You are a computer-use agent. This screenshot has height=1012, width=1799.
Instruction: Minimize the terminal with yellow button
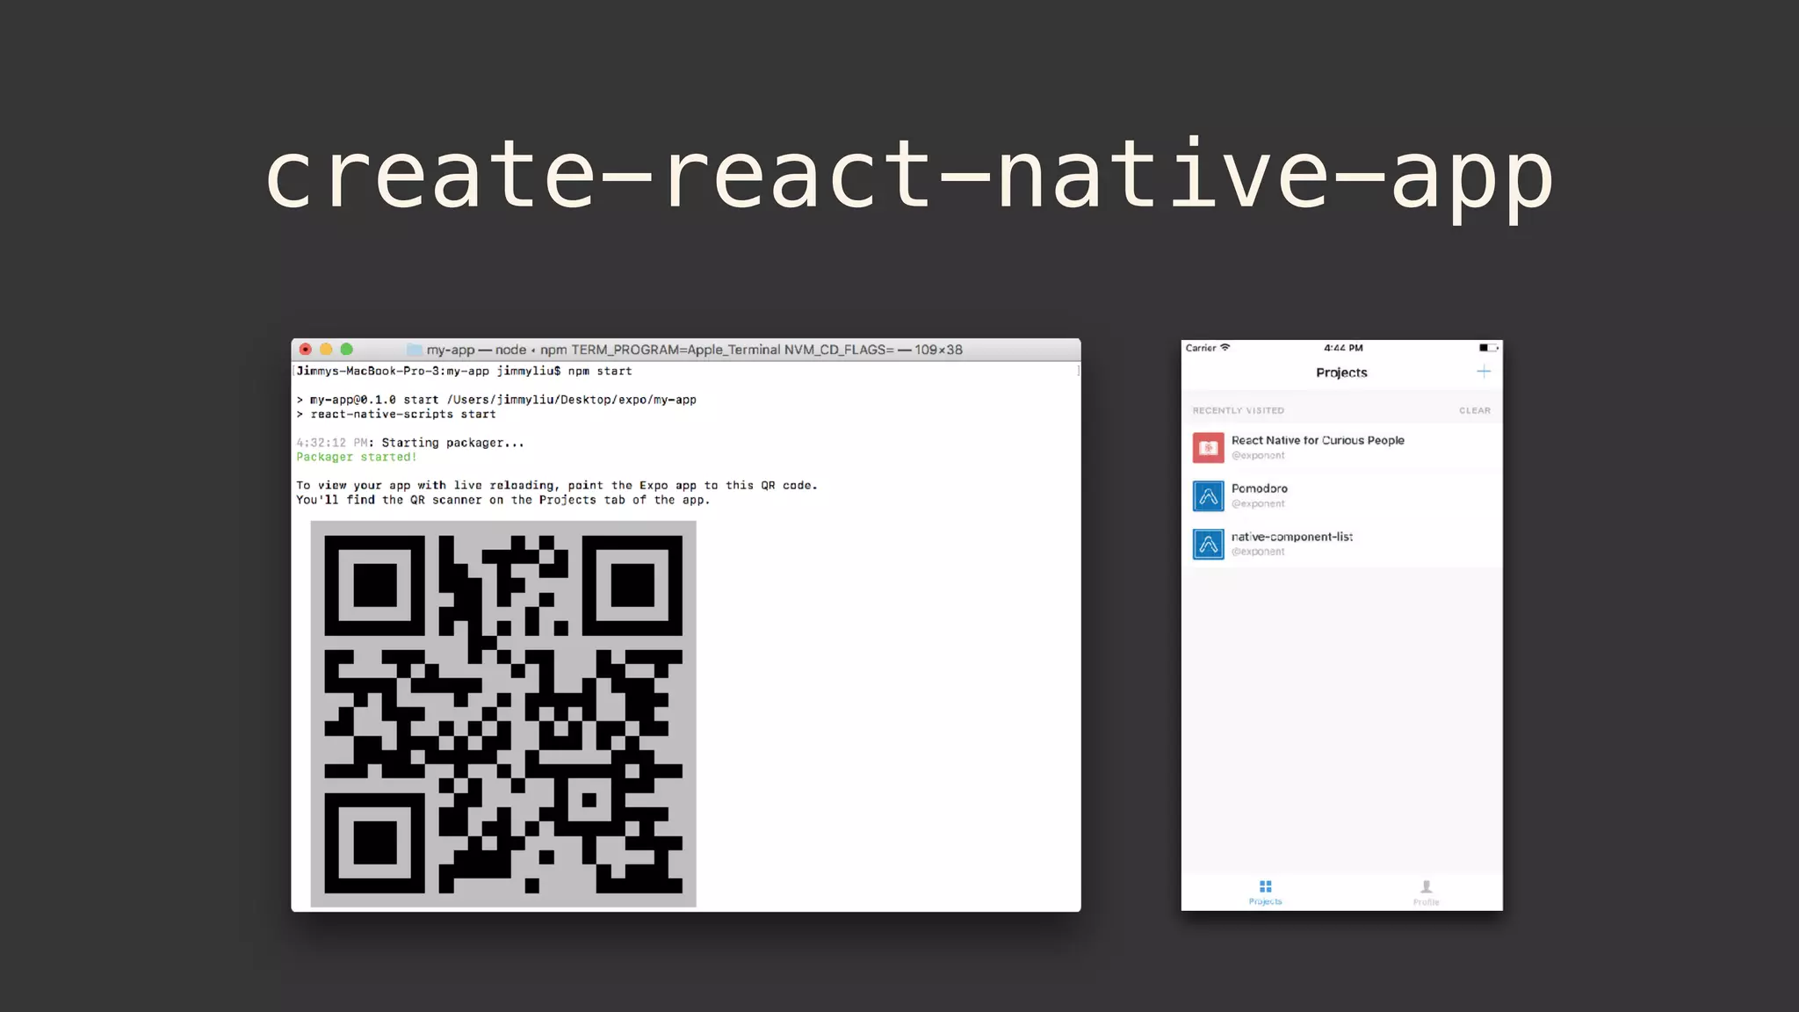point(326,349)
